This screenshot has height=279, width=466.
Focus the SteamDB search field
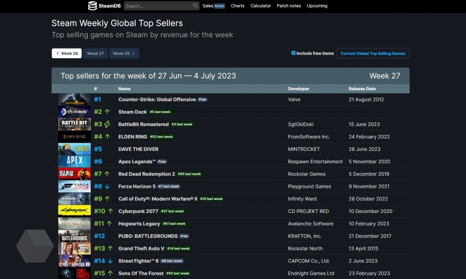point(158,6)
